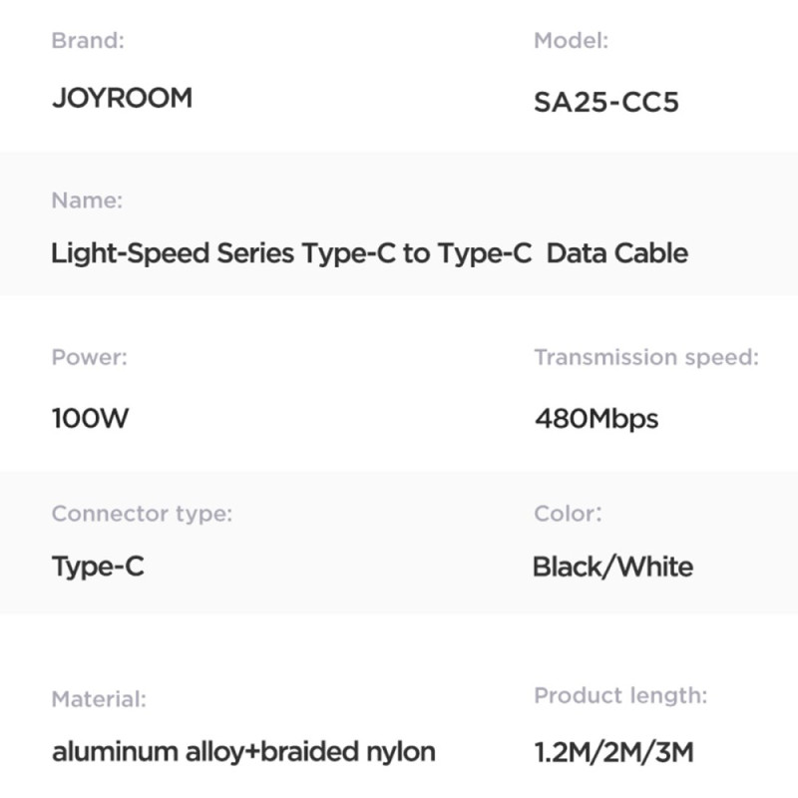The image size is (798, 798).
Task: Click the Type-C to Type-C phrase
Action: pos(417,253)
